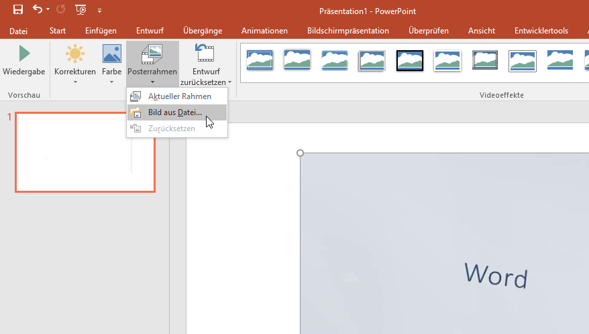Screen dimensions: 589x334
Task: Start slideshow from beginning icon
Action: coord(81,9)
